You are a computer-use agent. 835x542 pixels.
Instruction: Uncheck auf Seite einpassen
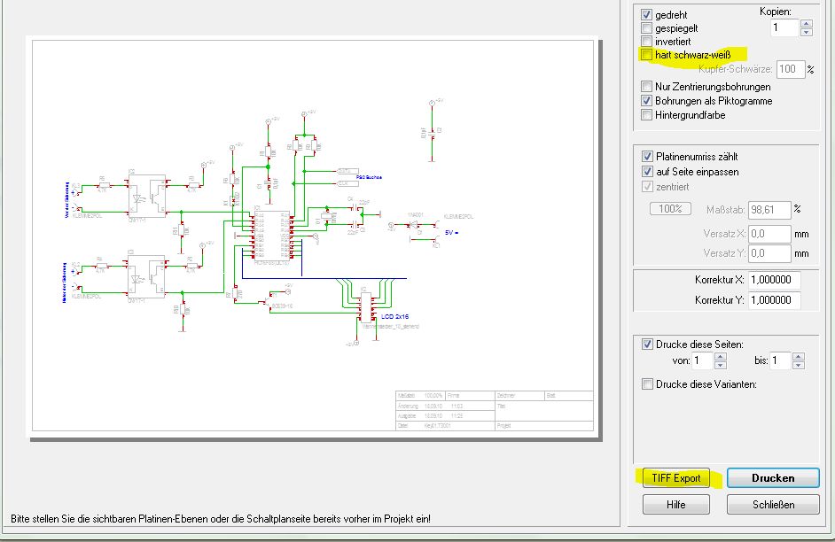click(647, 171)
